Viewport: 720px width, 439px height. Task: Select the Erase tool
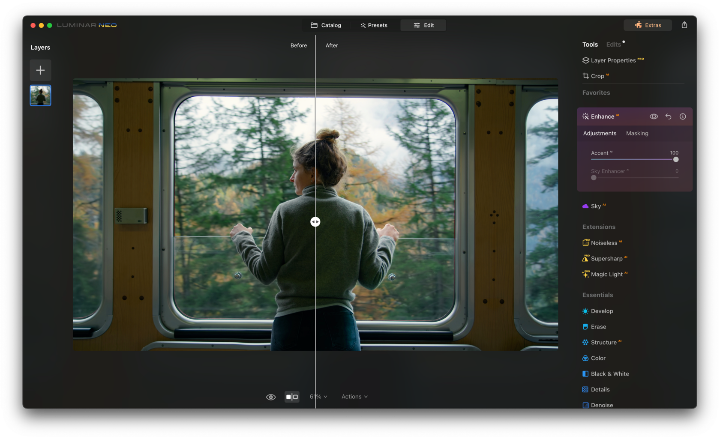pos(598,326)
